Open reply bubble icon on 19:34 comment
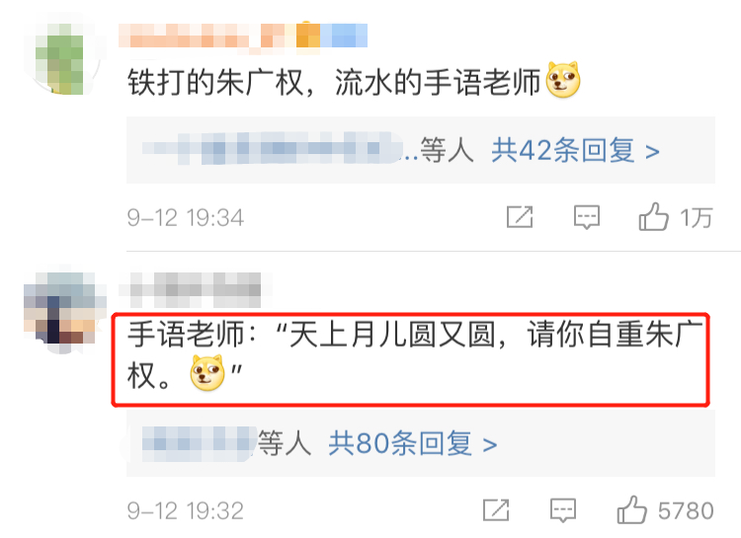This screenshot has height=538, width=741. (x=587, y=217)
